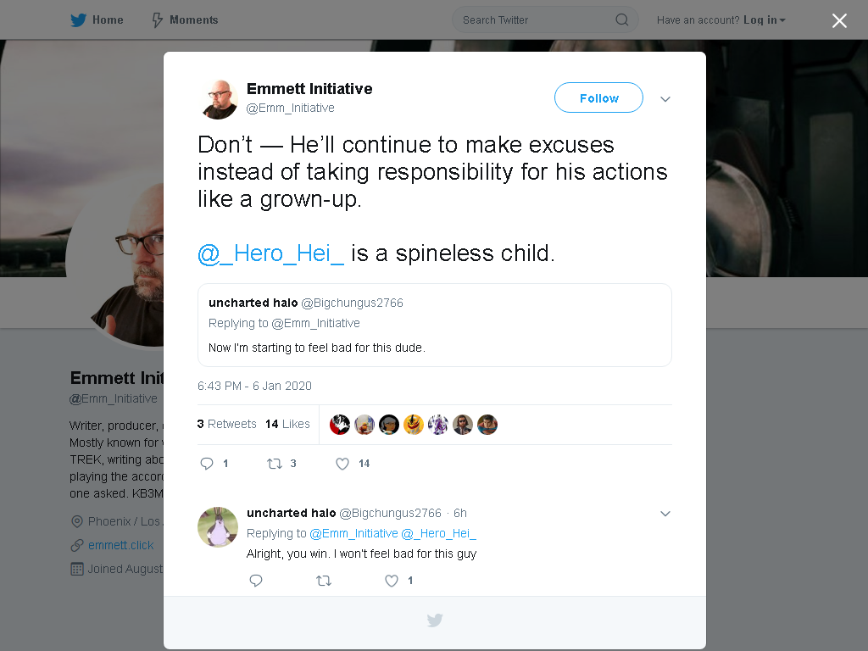Open Moments via lightning bolt icon

pyautogui.click(x=157, y=20)
